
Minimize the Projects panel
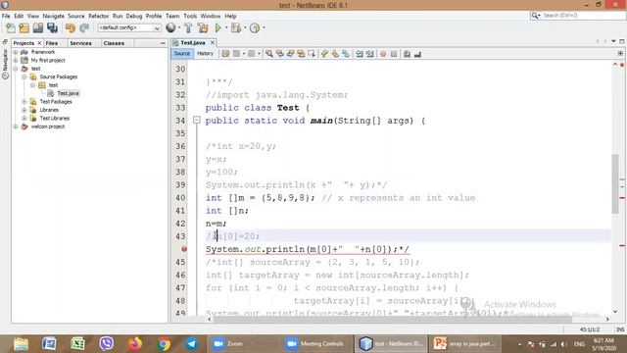coord(163,43)
